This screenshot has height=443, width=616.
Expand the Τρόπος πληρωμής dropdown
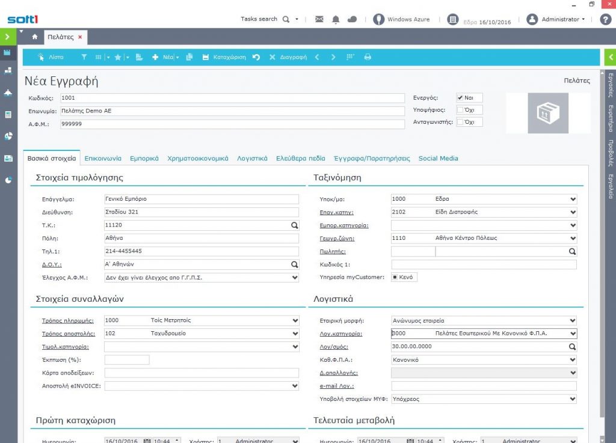point(295,320)
